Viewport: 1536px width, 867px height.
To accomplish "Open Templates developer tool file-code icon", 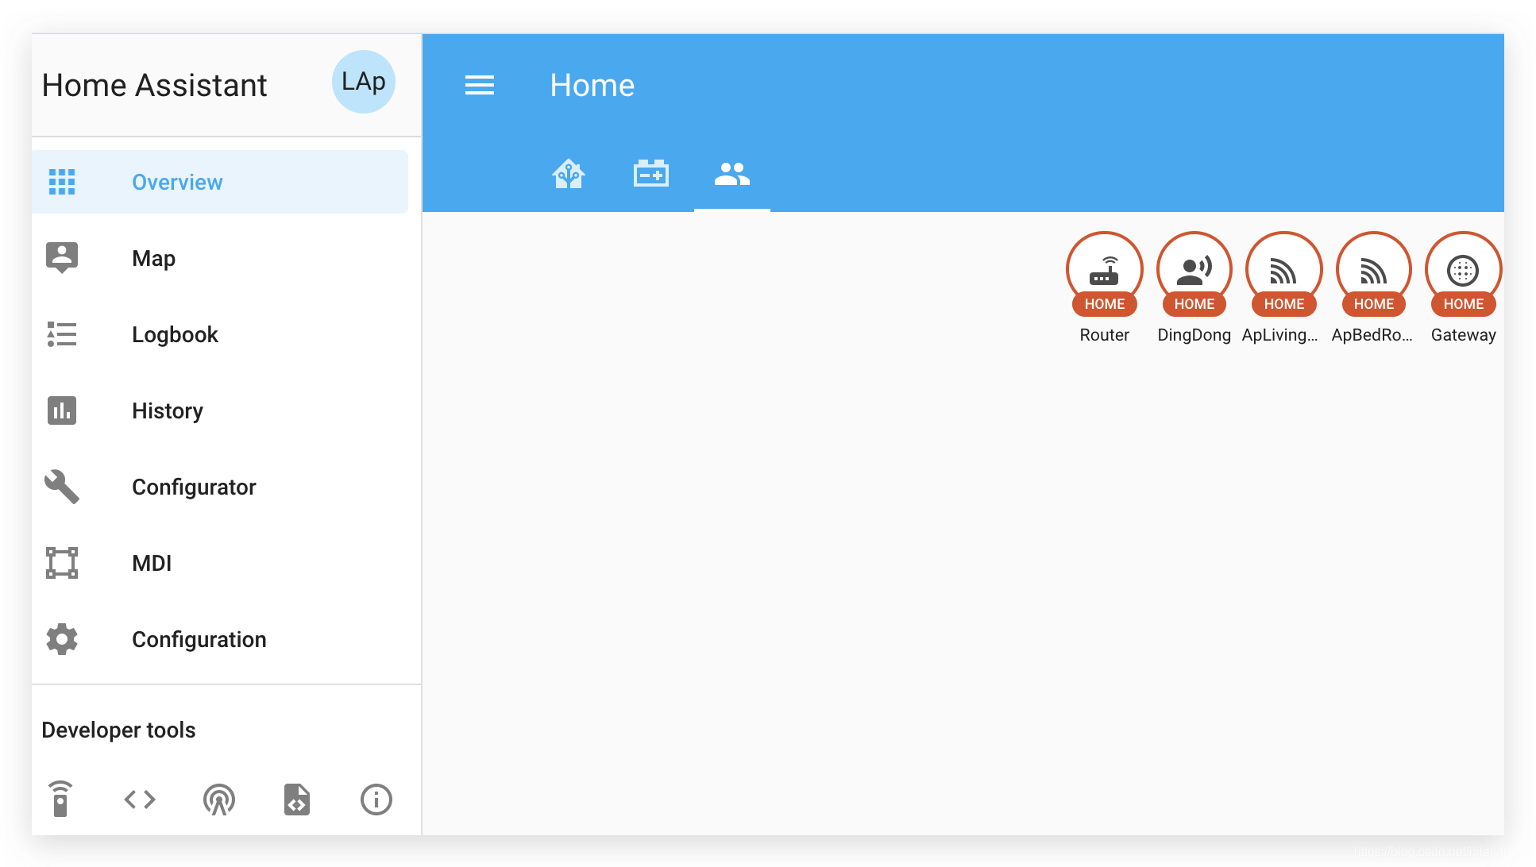I will (297, 799).
